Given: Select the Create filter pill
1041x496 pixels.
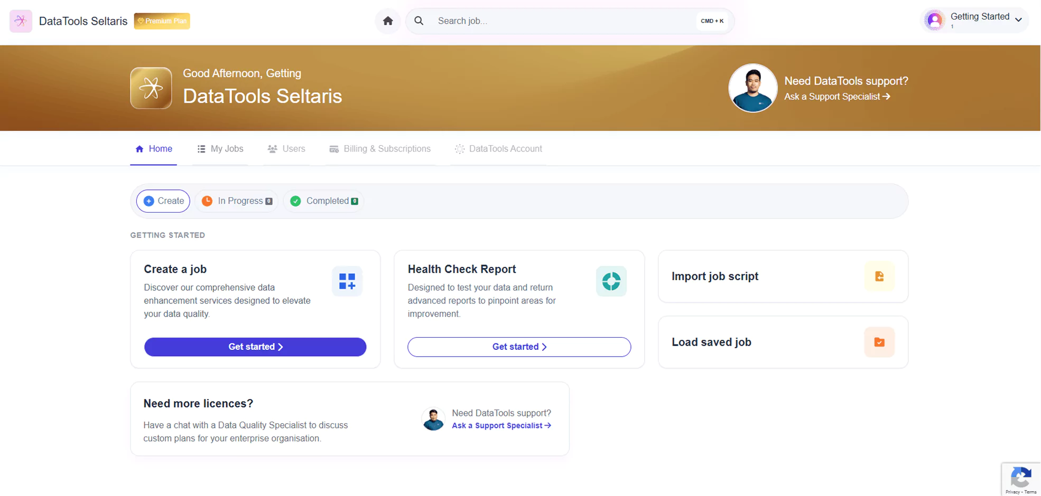Looking at the screenshot, I should pos(163,201).
